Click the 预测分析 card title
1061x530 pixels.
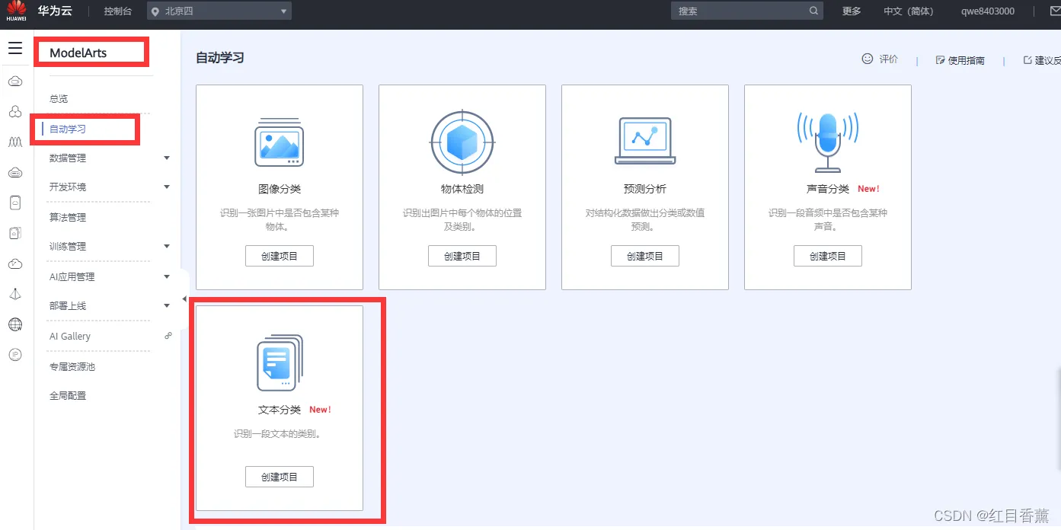645,188
